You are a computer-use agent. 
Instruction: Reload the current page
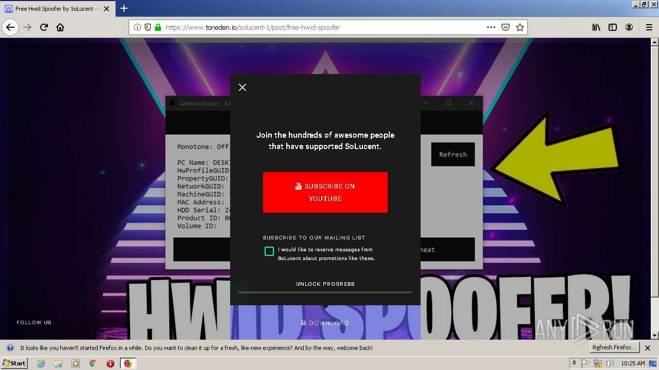pyautogui.click(x=44, y=27)
